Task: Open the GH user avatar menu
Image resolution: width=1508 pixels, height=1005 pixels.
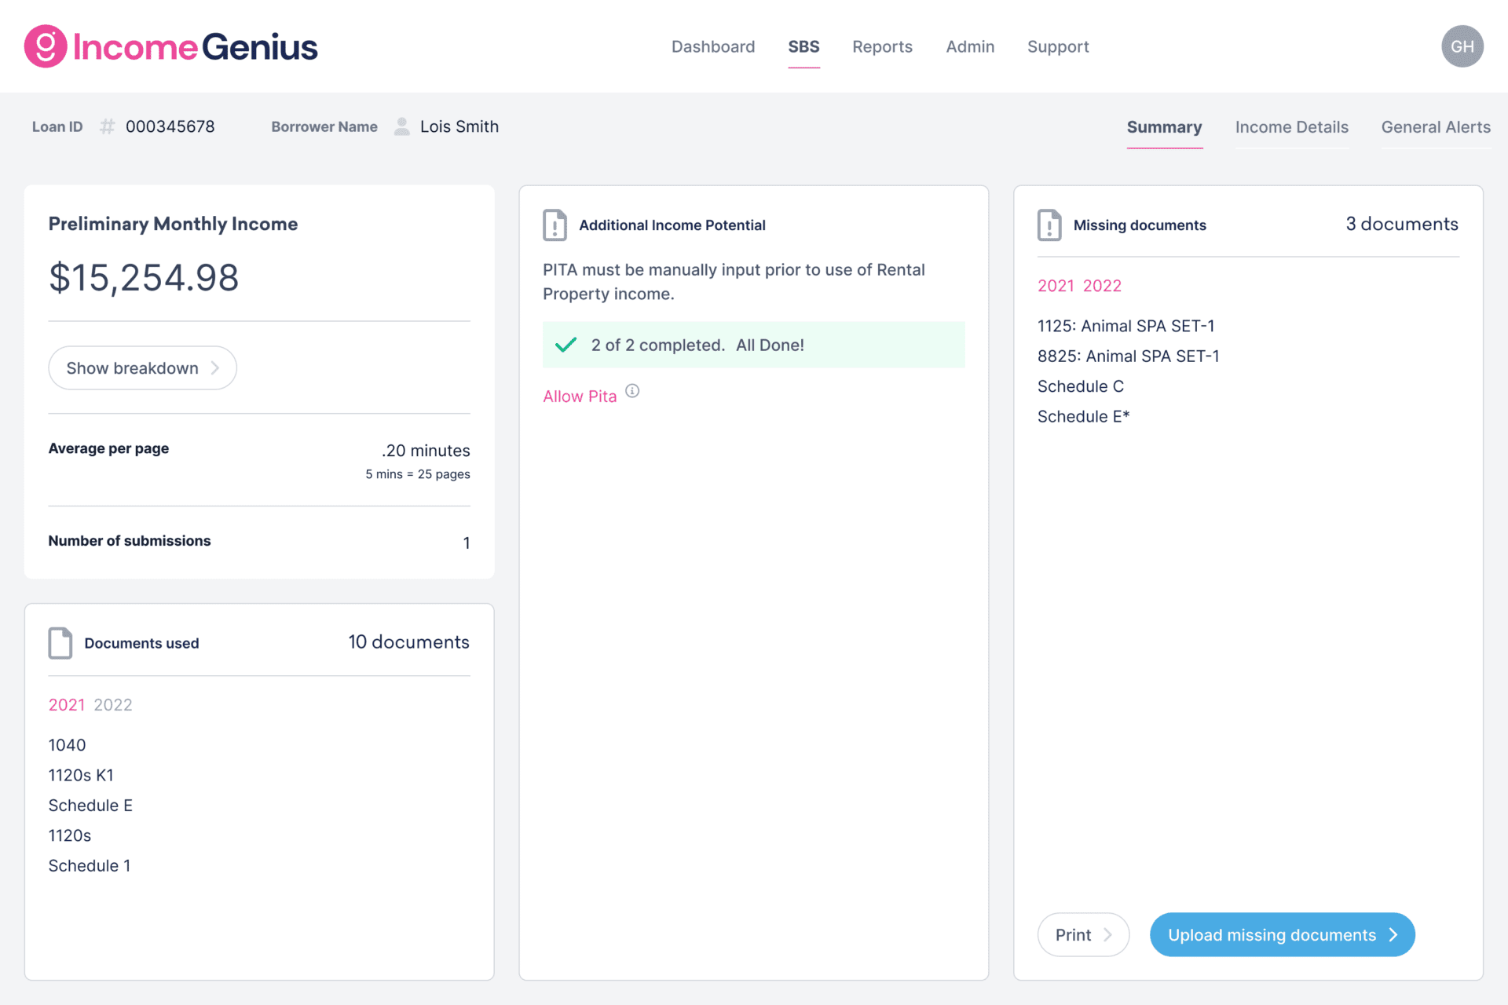Action: point(1462,46)
